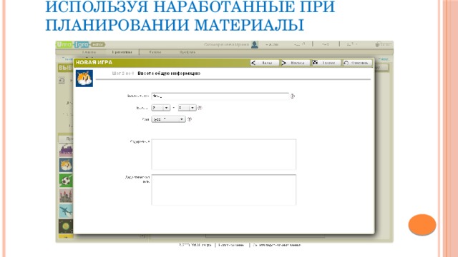Click the cancel button with the curved arrow
458x257 pixels.
(357, 63)
